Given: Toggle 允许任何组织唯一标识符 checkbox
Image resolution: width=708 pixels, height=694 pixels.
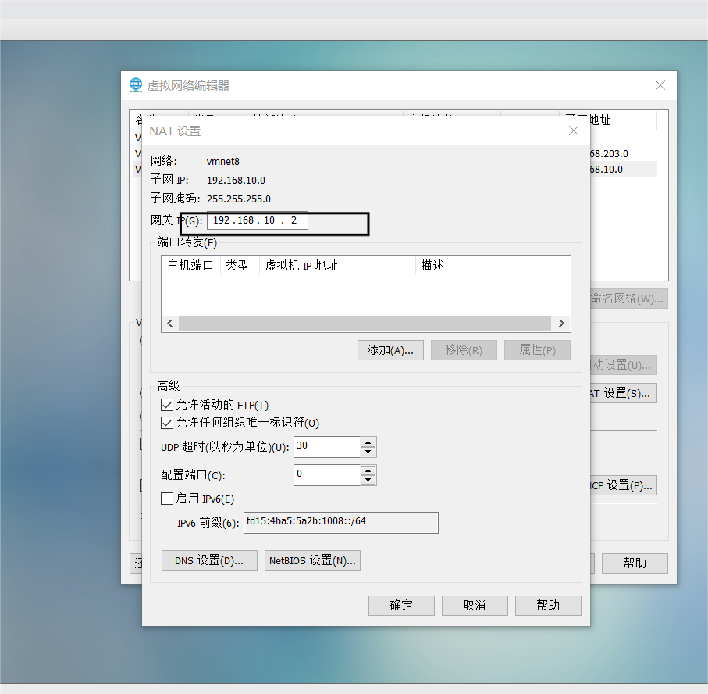Looking at the screenshot, I should click(166, 423).
